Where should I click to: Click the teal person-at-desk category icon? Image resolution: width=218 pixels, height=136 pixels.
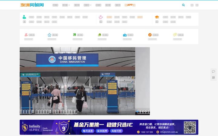[24, 17]
